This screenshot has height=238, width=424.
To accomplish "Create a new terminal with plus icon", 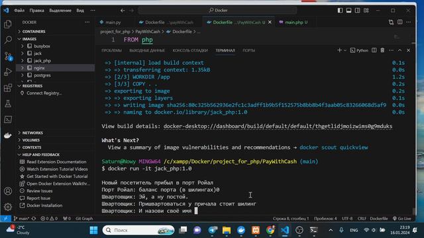I will pos(339,50).
